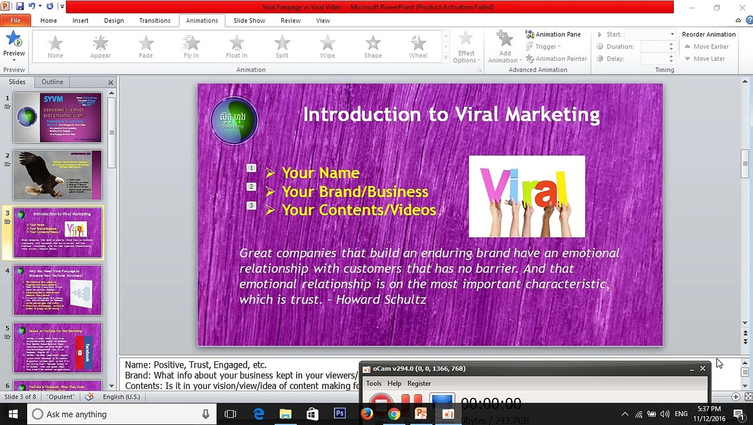Open oCam Tools menu
Image resolution: width=753 pixels, height=425 pixels.
click(374, 384)
